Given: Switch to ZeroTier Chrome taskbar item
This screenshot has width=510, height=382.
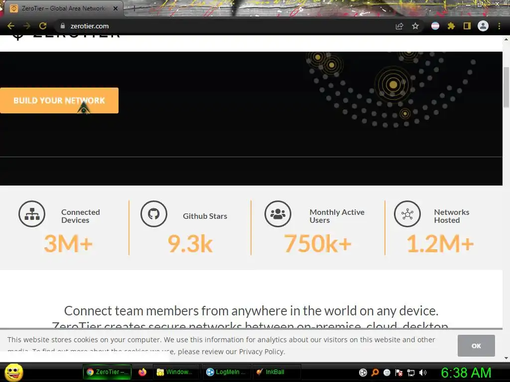Looking at the screenshot, I should (108, 372).
